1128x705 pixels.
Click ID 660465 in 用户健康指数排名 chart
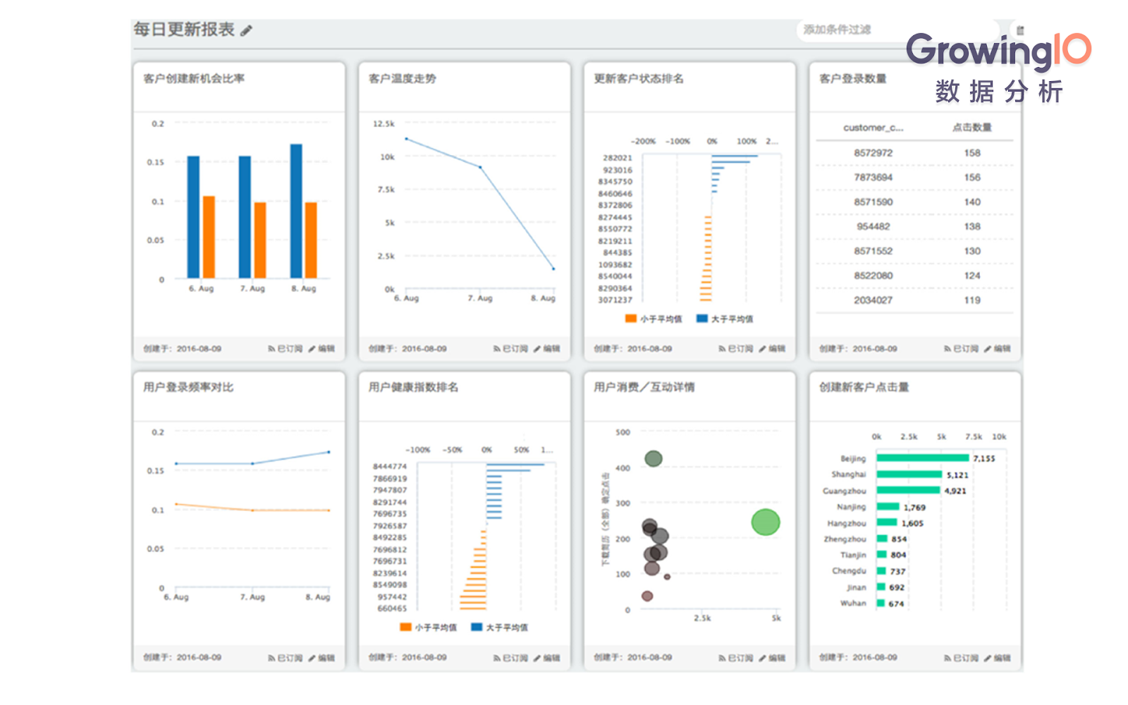point(392,608)
